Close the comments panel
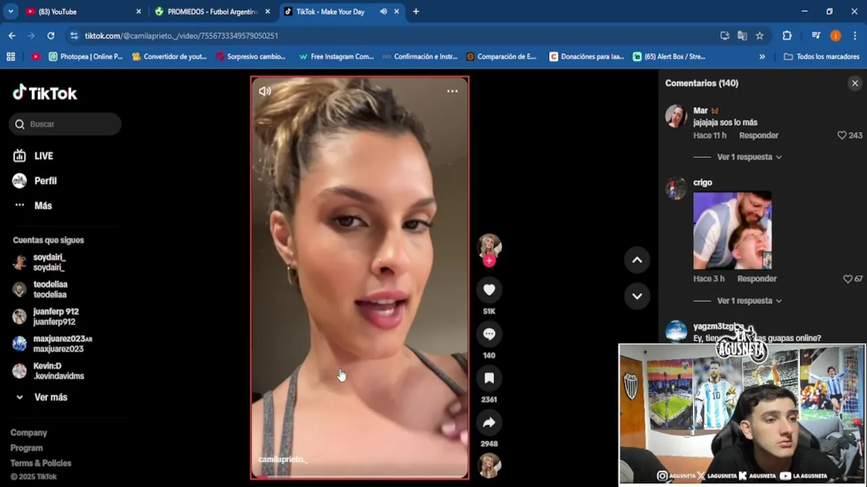Screen dimensions: 867x487 855,83
